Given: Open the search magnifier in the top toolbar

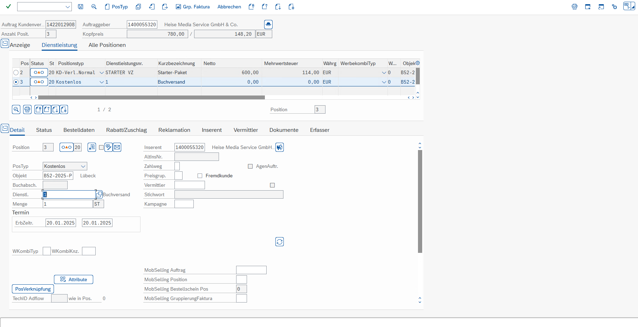Looking at the screenshot, I should click(94, 7).
